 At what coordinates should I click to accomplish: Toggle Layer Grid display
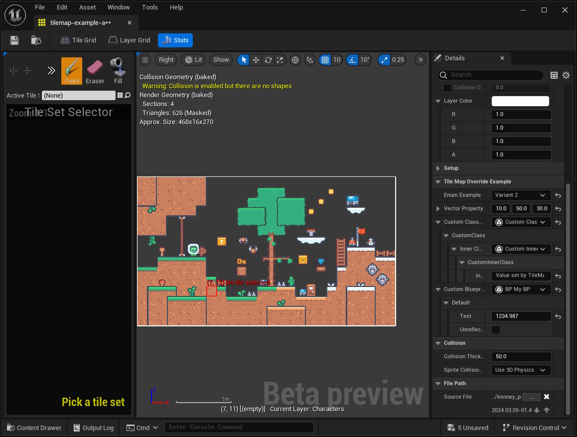(130, 40)
